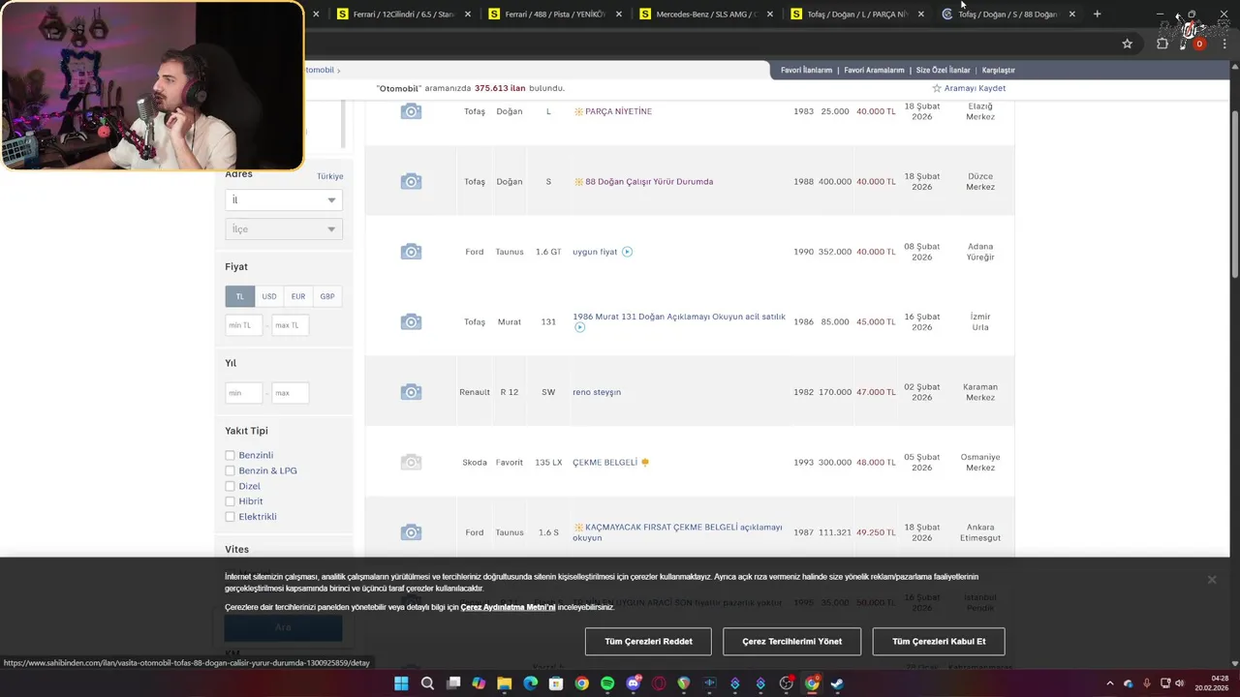Click the Türkiye link beside Adres
Viewport: 1240px width, 697px height.
click(x=330, y=176)
